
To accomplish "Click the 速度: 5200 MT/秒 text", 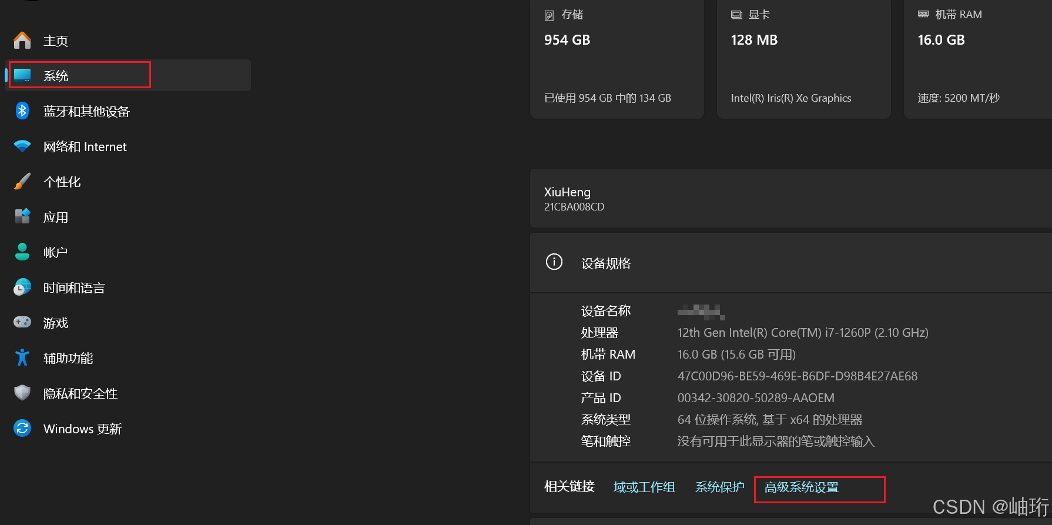I will pyautogui.click(x=959, y=98).
